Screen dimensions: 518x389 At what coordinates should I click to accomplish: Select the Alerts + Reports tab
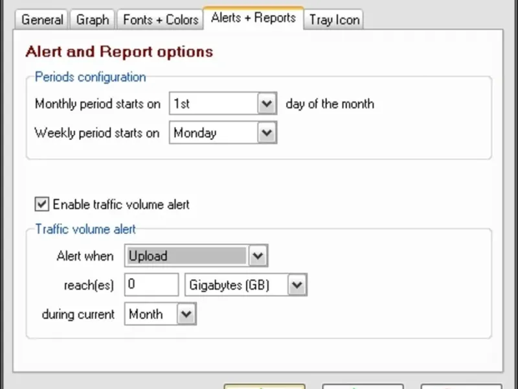point(253,18)
